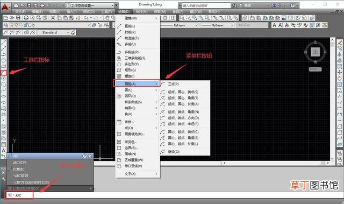344x204 pixels.
Task: Select the Ellipse tool in left toolbar
Action: [x=4, y=96]
